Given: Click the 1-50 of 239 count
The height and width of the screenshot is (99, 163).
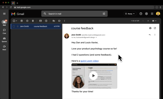Looking at the screenshot, I should [135, 21].
